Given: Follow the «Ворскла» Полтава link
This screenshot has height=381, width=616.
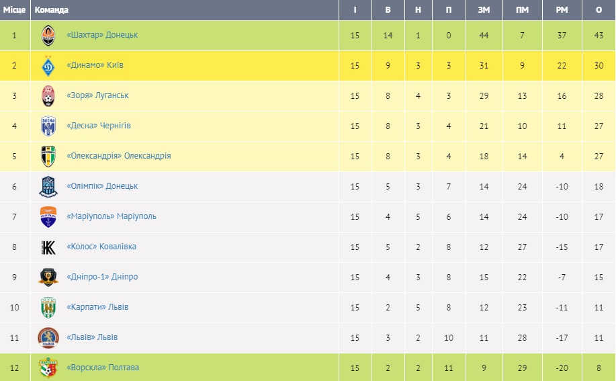Looking at the screenshot, I should coord(103,368).
